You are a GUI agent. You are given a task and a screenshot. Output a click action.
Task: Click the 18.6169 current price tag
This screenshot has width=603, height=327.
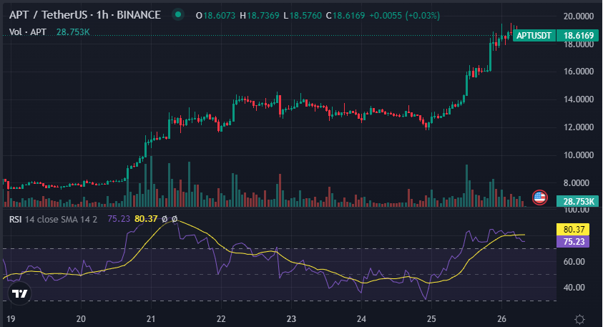tap(578, 36)
